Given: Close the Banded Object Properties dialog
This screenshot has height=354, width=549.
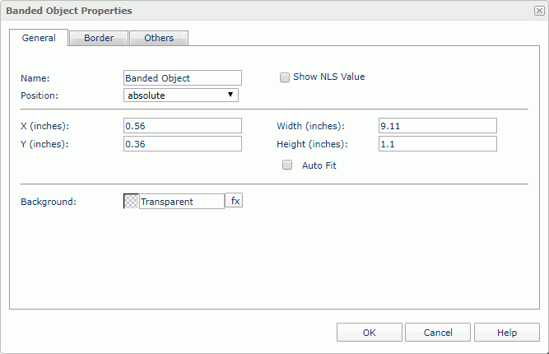Looking at the screenshot, I should point(539,11).
